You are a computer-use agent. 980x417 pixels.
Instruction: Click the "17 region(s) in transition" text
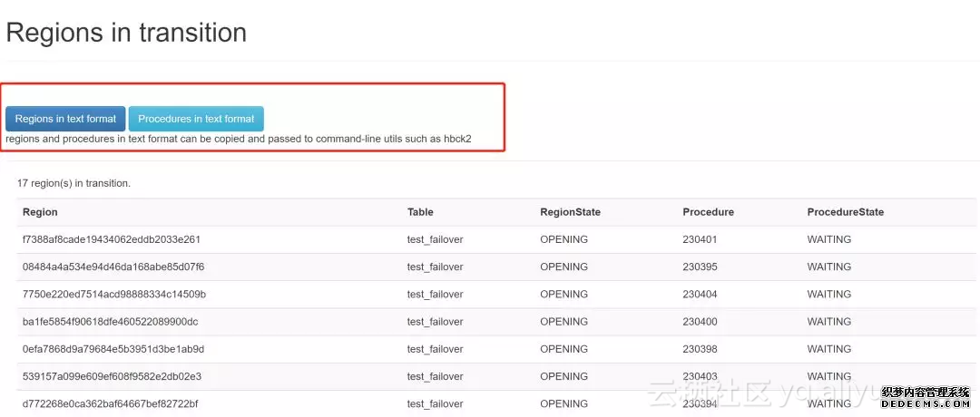coord(73,183)
